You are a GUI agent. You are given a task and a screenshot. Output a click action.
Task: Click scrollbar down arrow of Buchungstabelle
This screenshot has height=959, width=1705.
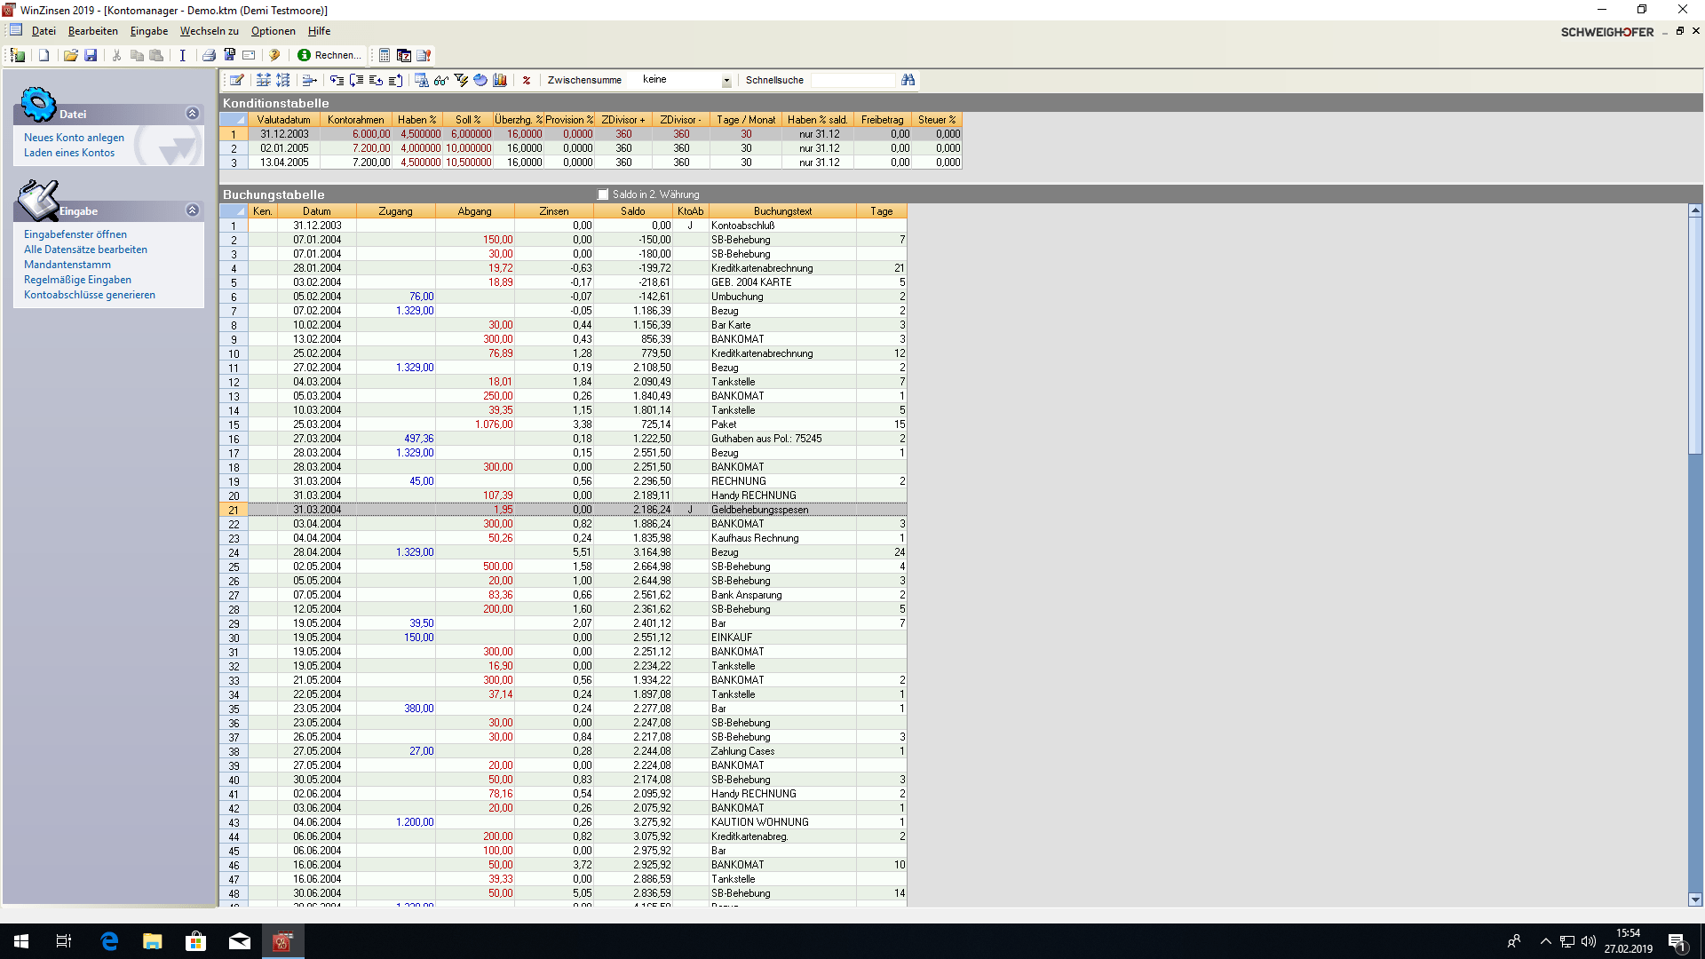1695,900
